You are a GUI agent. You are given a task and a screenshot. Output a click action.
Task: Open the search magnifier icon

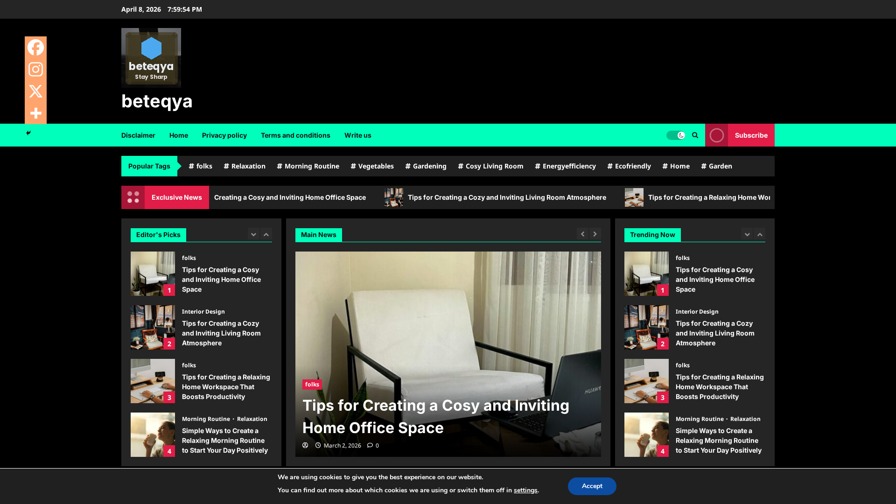click(695, 135)
